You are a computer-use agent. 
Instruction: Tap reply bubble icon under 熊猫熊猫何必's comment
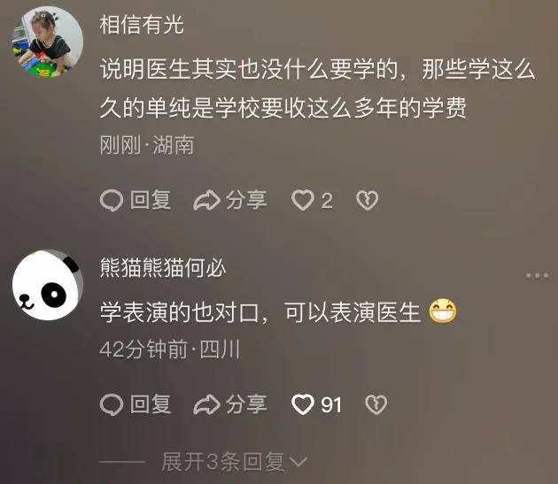[x=112, y=404]
